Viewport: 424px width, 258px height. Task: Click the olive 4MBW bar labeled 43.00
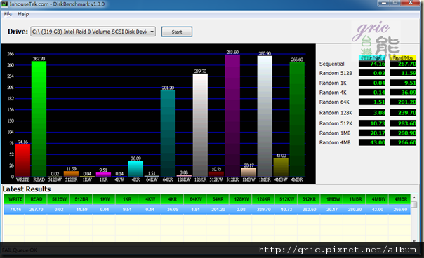pos(281,168)
